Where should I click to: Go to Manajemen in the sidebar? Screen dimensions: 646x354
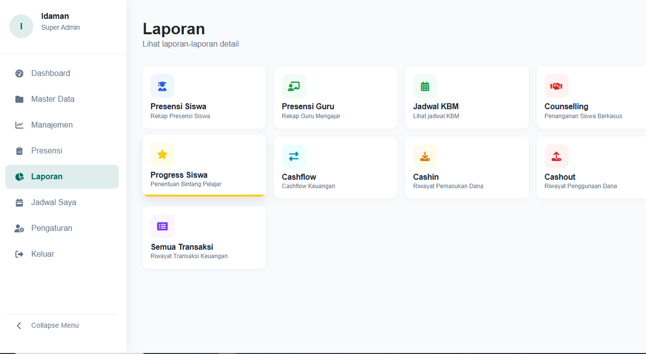(62, 125)
